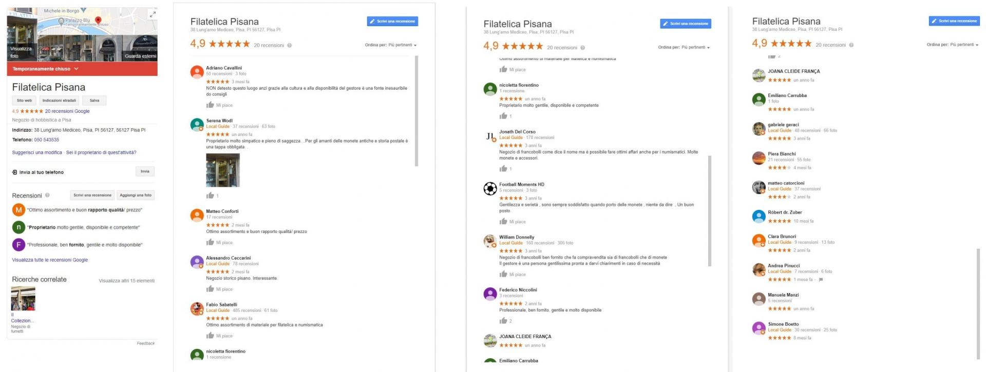Like Adriano Cavallini's review
The image size is (986, 372).
[210, 105]
